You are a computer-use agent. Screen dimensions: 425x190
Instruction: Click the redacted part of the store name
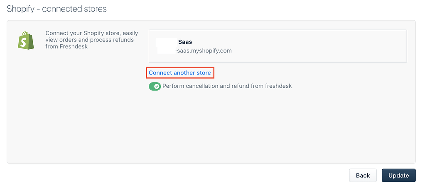point(167,42)
